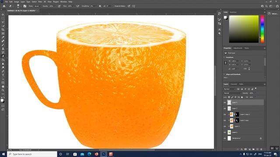Open the Window menu

tap(63, 2)
